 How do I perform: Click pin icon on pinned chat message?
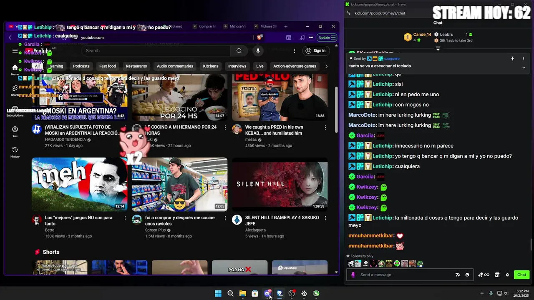512,59
